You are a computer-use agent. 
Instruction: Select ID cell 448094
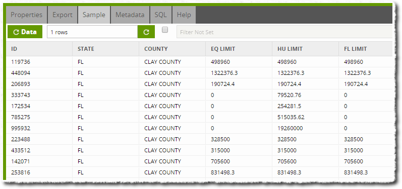point(21,73)
